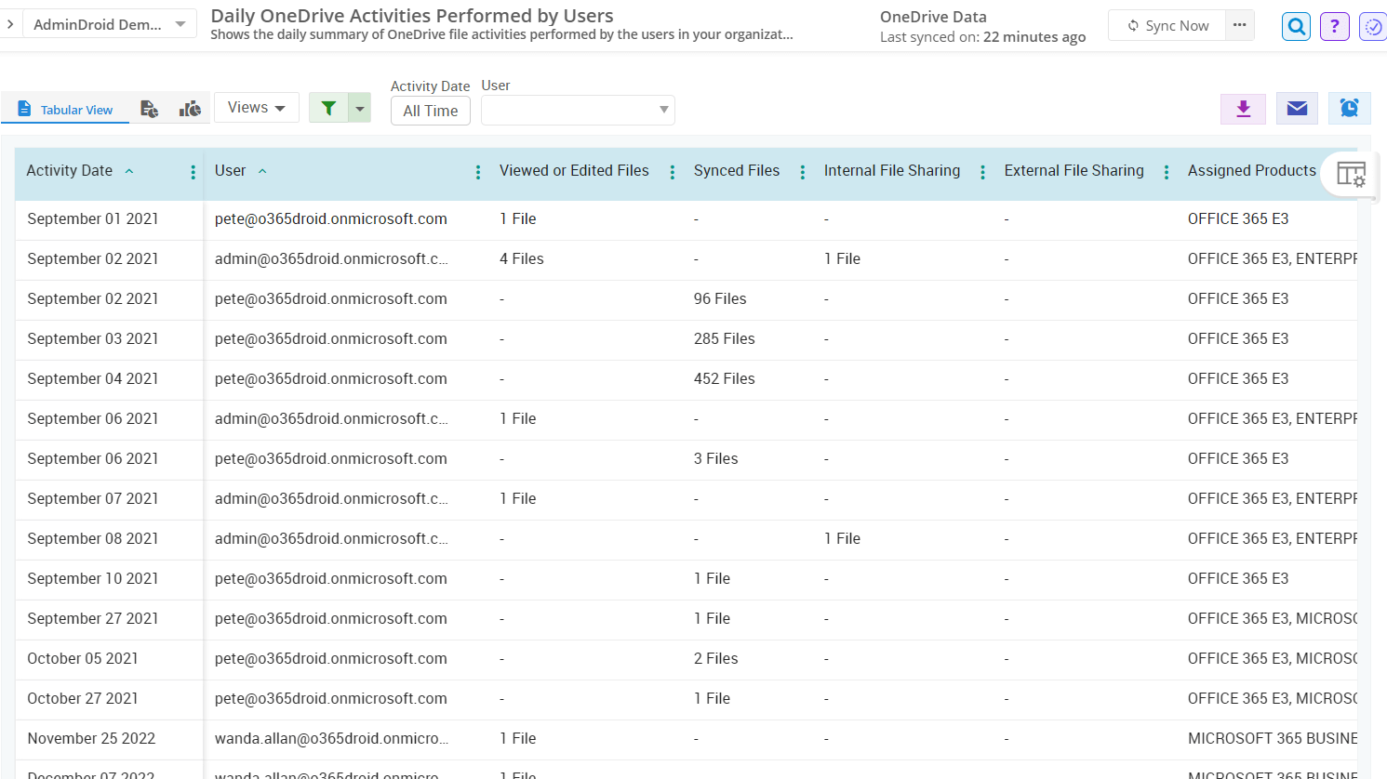Export the report using the download icon
Screen dimensions: 1387x779
click(x=1244, y=108)
